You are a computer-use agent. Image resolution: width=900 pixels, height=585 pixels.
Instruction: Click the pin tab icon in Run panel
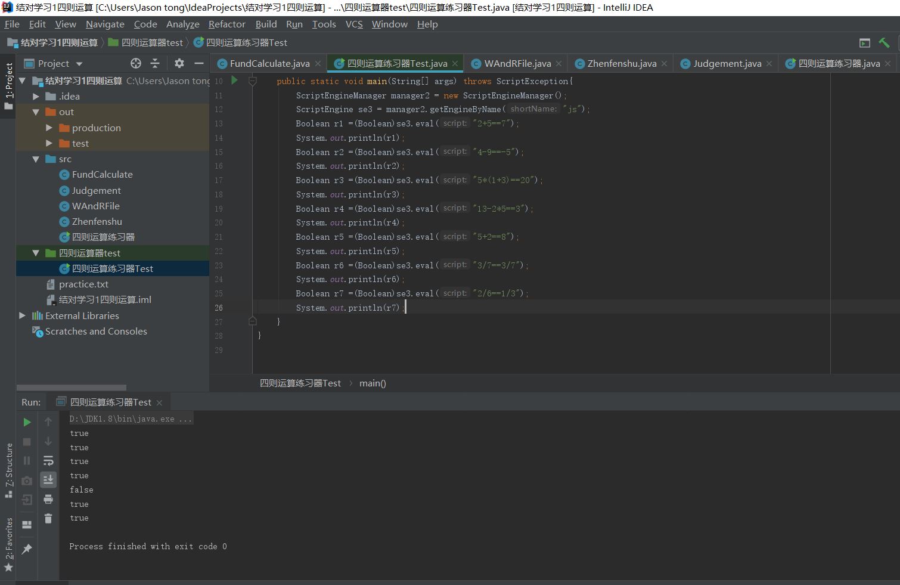click(x=27, y=549)
